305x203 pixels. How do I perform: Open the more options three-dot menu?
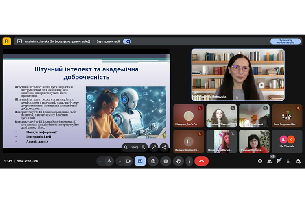coord(189,161)
